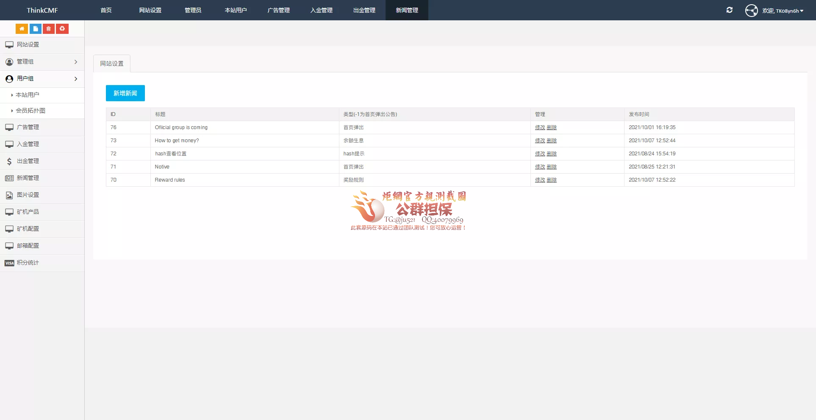This screenshot has height=420, width=816.
Task: Open 广告管理 in the top navigation
Action: [278, 10]
